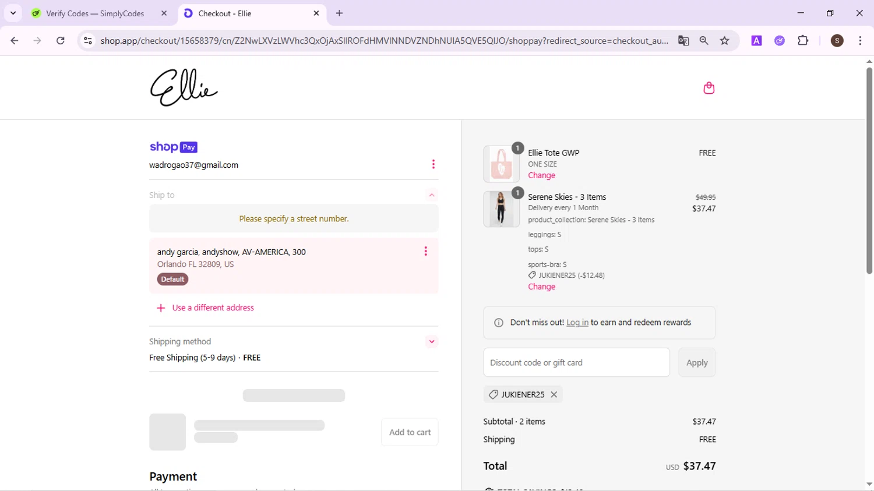The width and height of the screenshot is (874, 491).
Task: Select the andy garcia default address card
Action: pyautogui.click(x=294, y=266)
